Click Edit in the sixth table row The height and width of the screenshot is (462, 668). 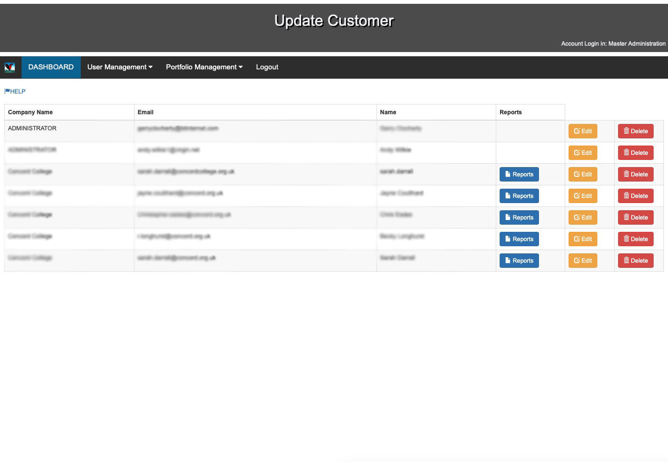click(583, 239)
